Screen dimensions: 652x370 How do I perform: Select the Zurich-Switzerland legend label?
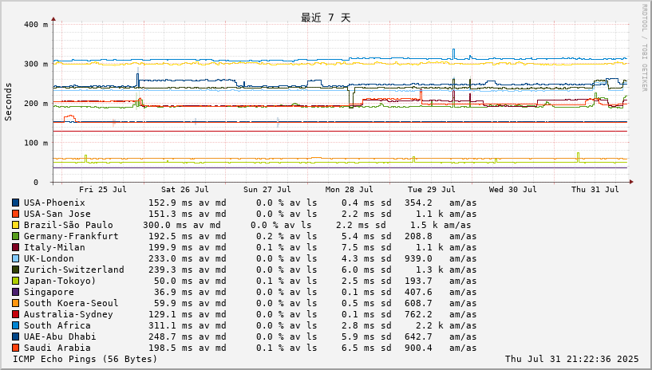pos(74,270)
